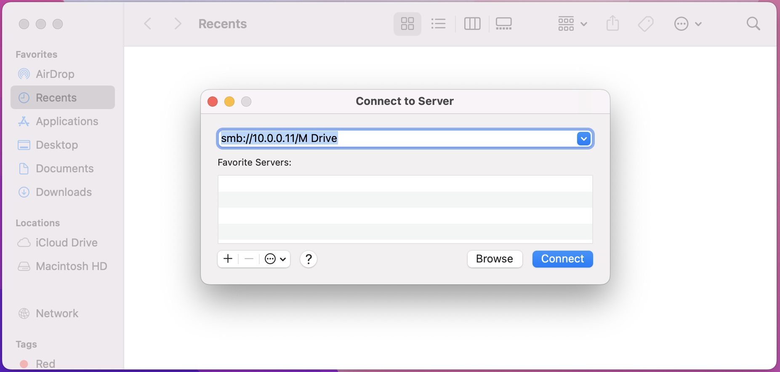The image size is (780, 372).
Task: Open help with the question mark button
Action: click(309, 259)
